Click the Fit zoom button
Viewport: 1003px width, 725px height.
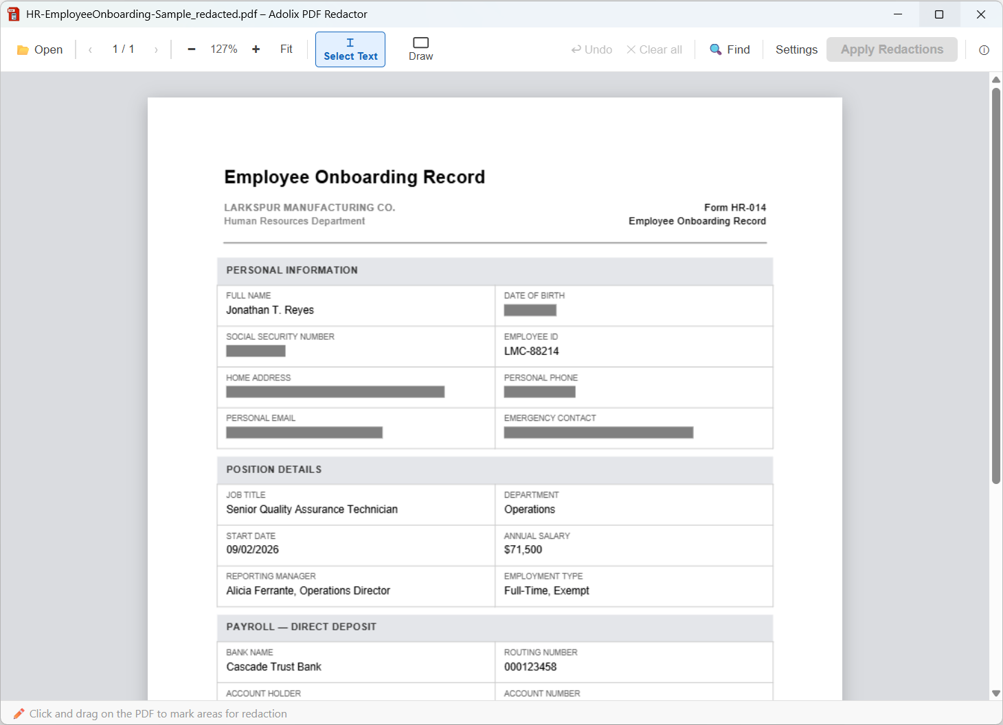(286, 49)
